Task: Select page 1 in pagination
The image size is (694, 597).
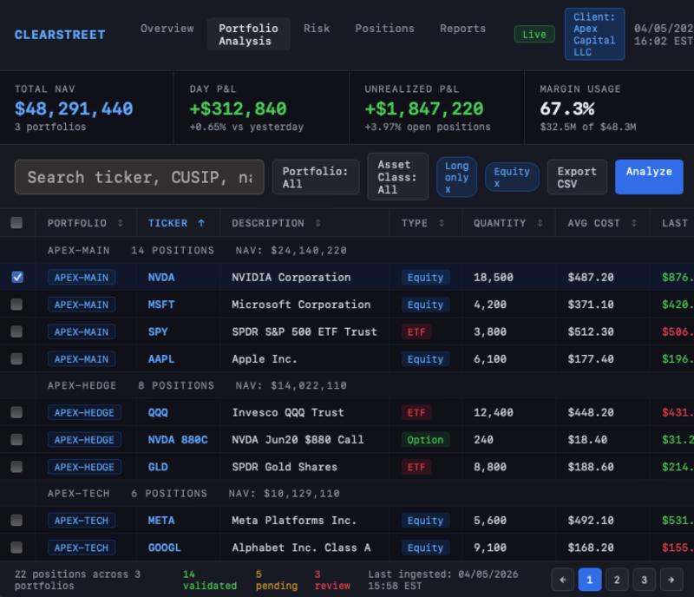Action: click(x=590, y=580)
